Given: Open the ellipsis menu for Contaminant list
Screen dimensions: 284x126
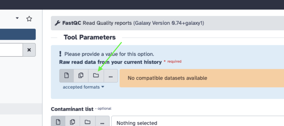Looking at the screenshot, I should (x=102, y=123).
